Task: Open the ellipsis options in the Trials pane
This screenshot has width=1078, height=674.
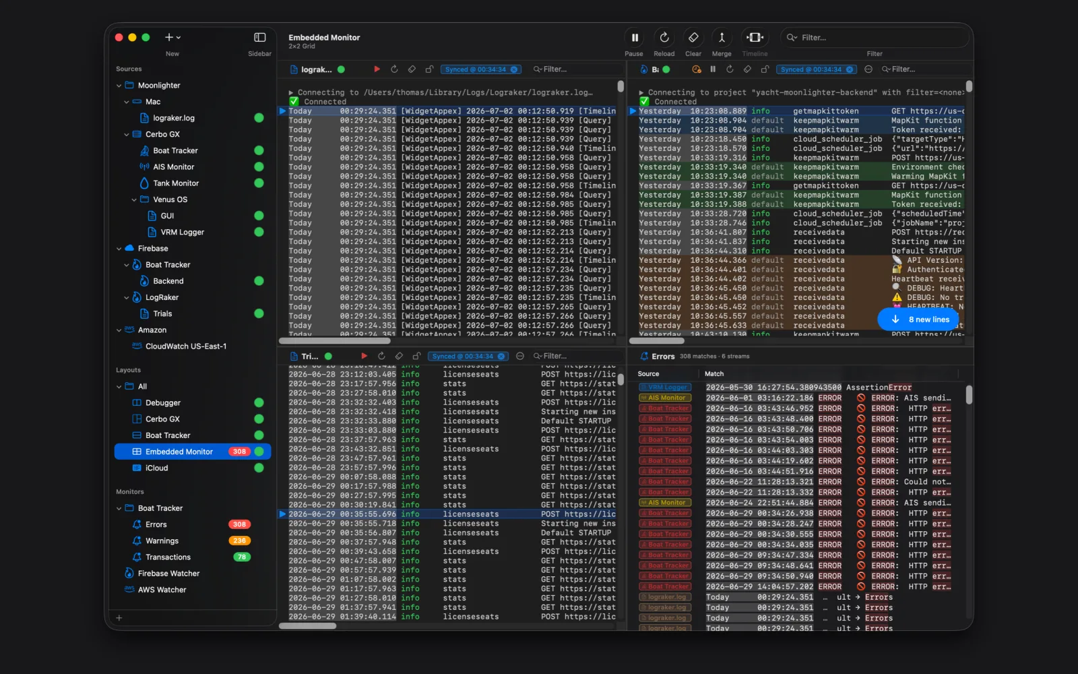Action: click(519, 357)
